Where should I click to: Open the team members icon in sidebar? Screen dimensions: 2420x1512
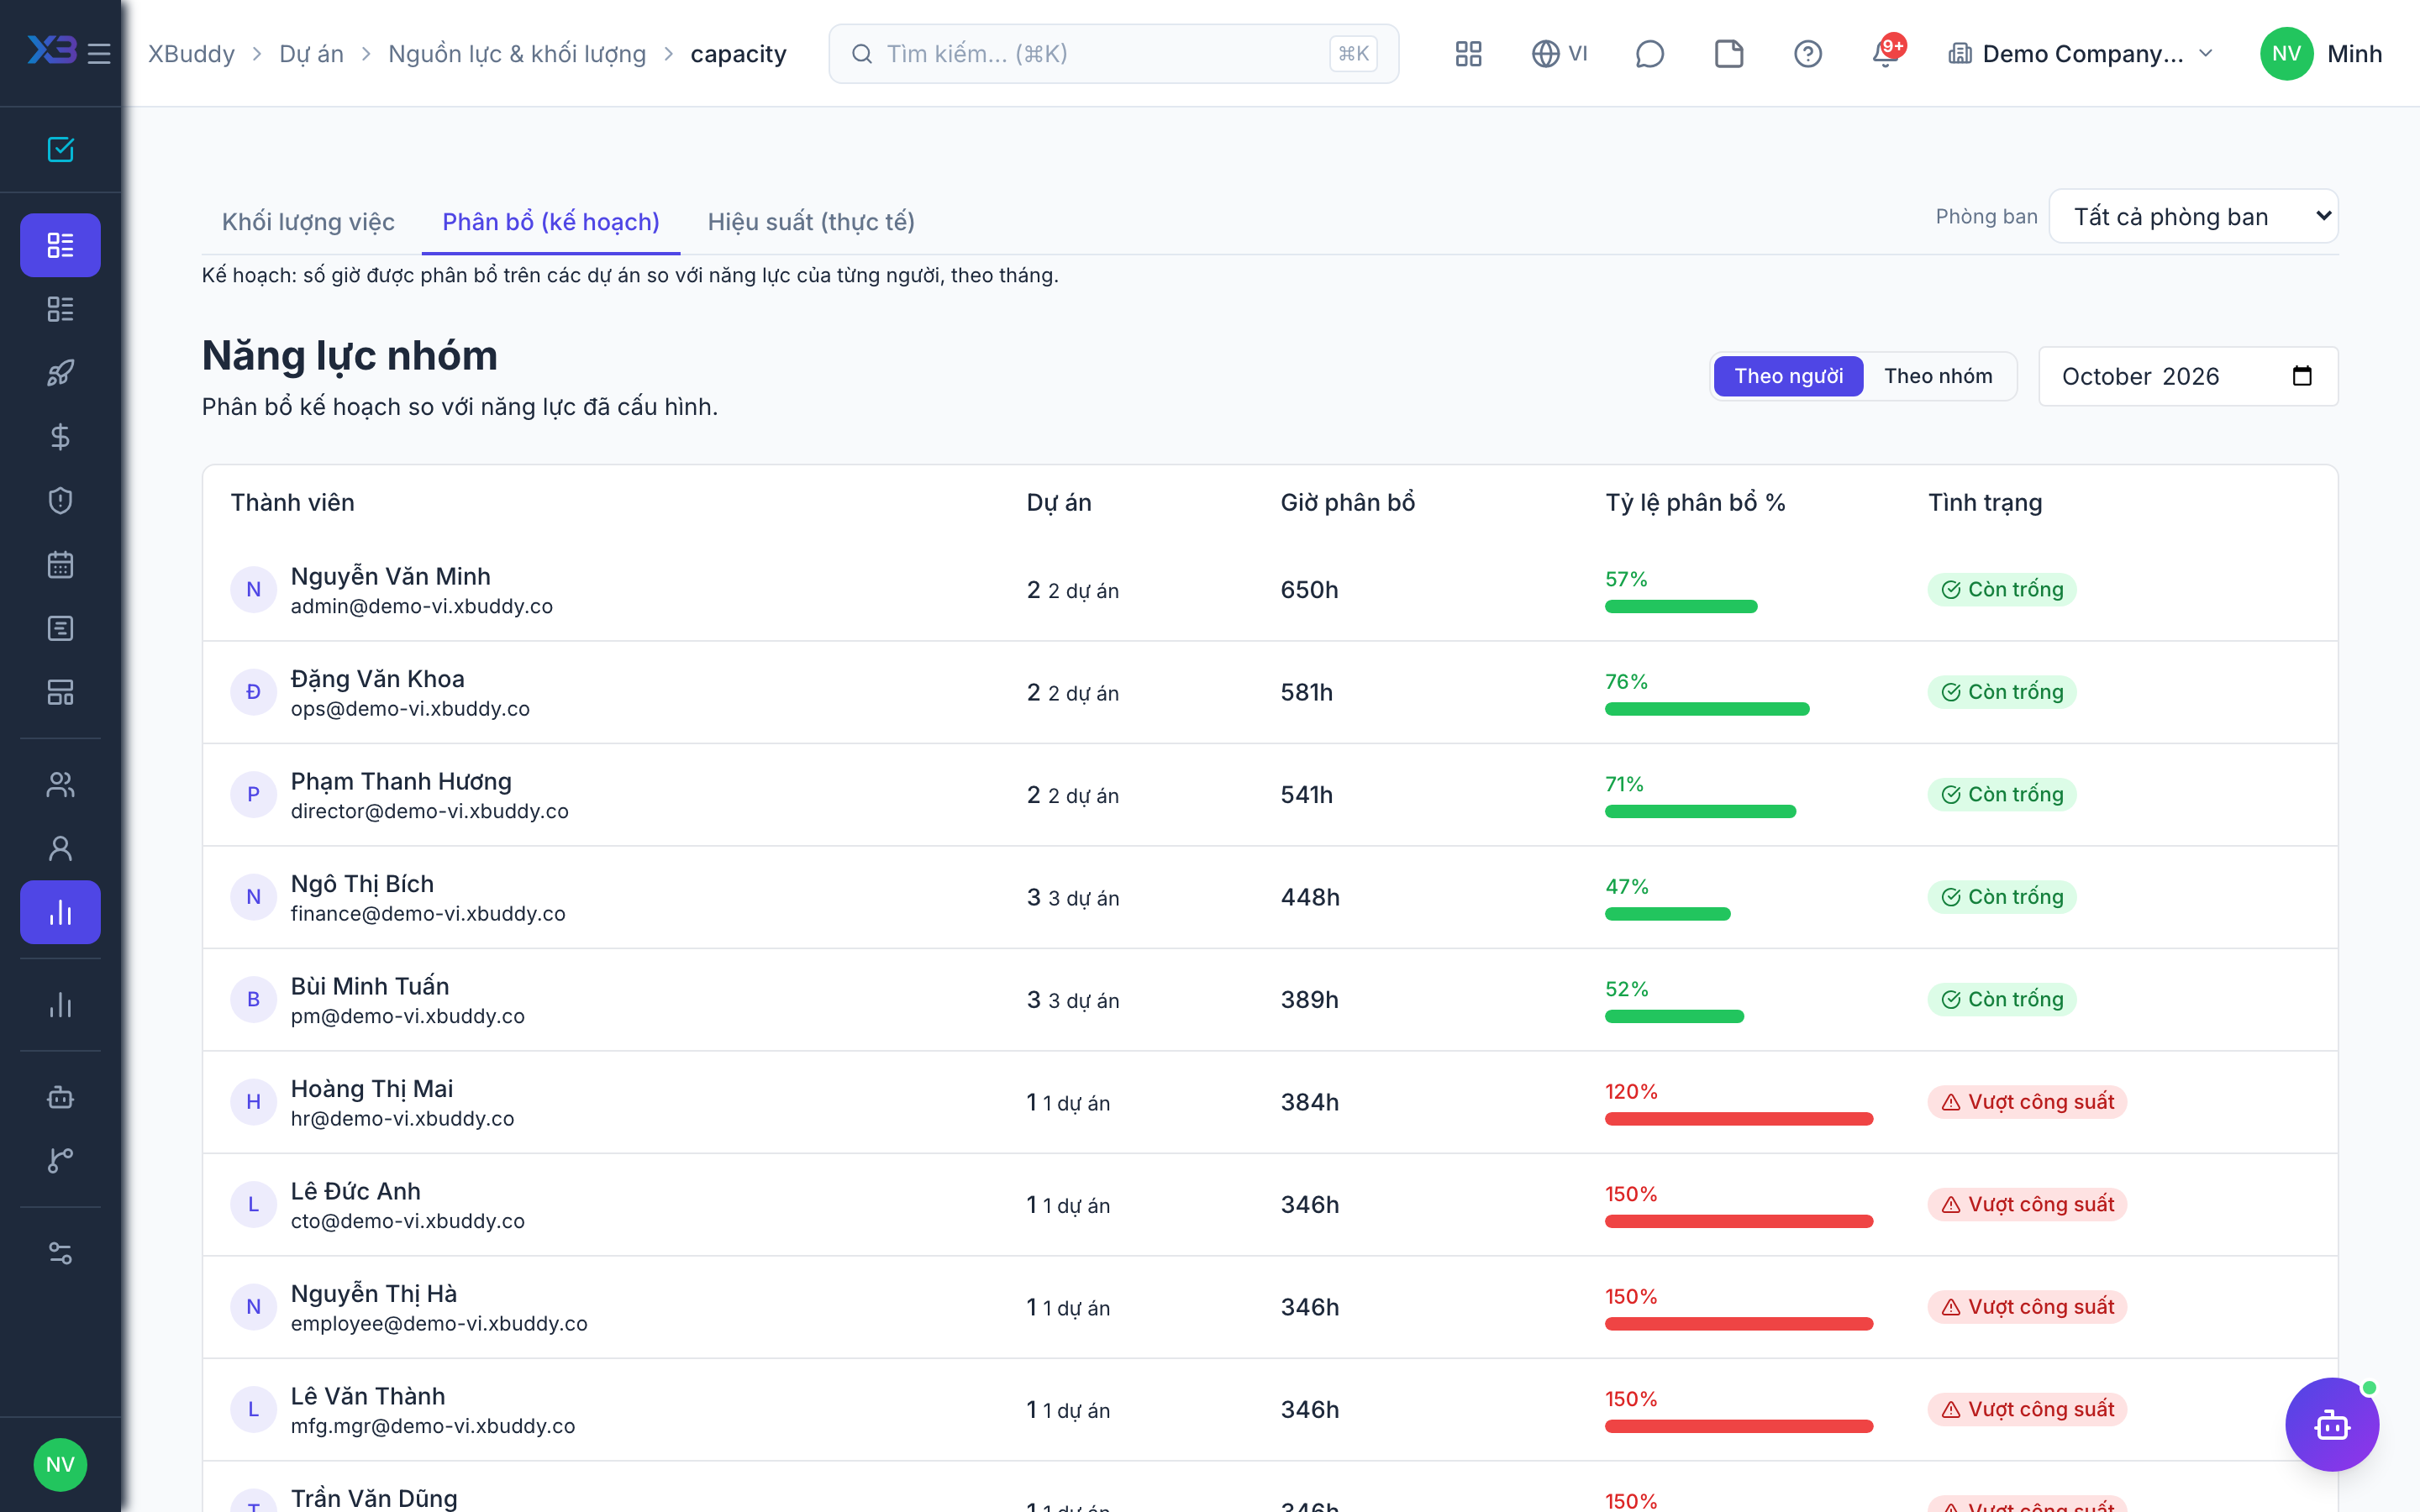[60, 785]
